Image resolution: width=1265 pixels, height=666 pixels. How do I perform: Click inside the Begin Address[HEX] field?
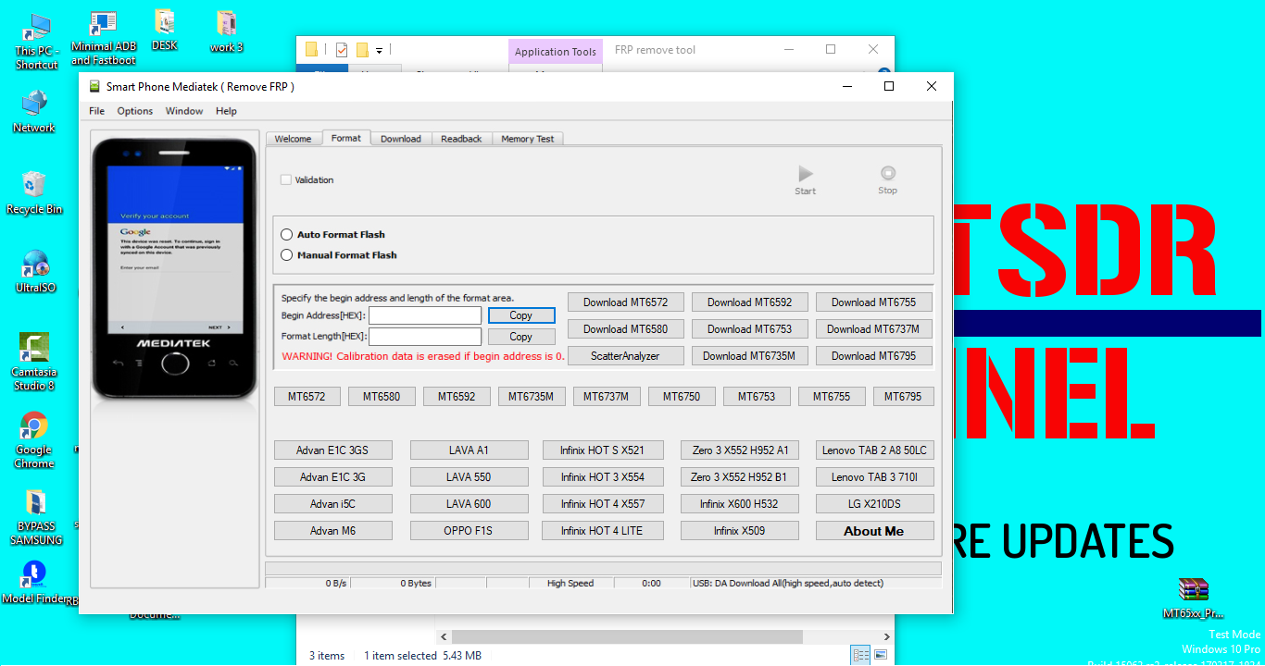click(424, 314)
